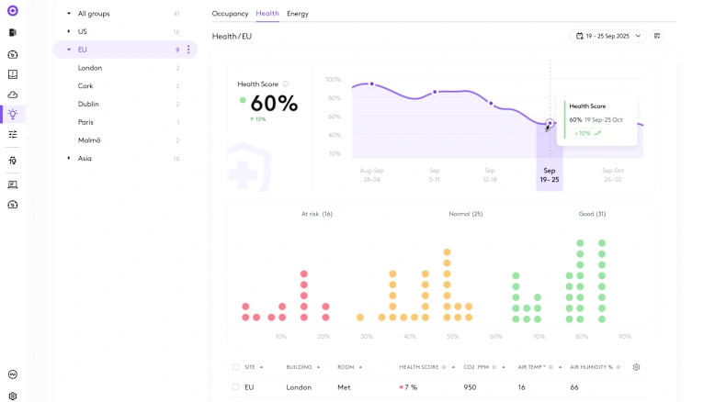Open the sliders settings sidebar icon
This screenshot has height=402, width=715.
click(x=13, y=135)
